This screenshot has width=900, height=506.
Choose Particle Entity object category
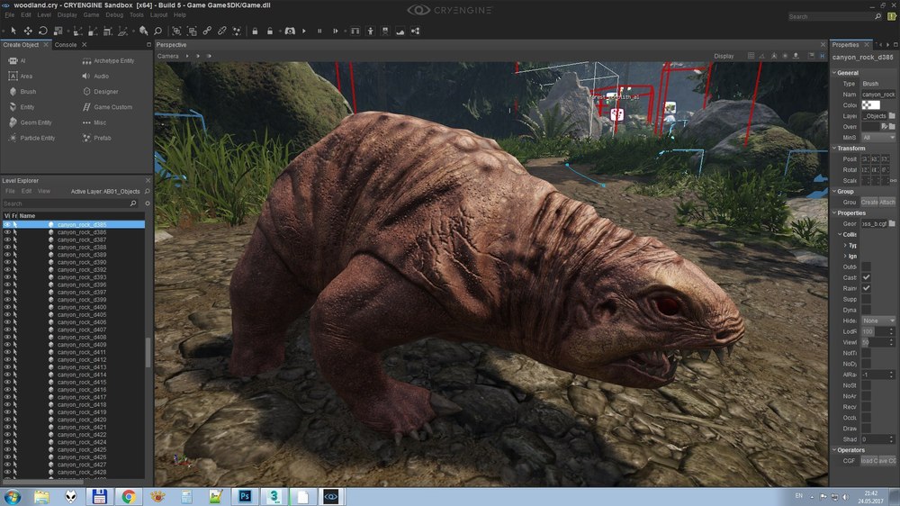coord(31,138)
